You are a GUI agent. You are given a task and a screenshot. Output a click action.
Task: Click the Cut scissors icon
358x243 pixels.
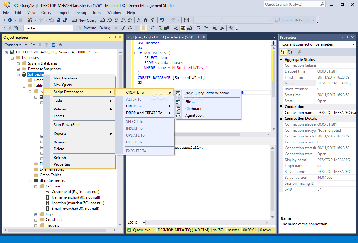pyautogui.click(x=139, y=20)
